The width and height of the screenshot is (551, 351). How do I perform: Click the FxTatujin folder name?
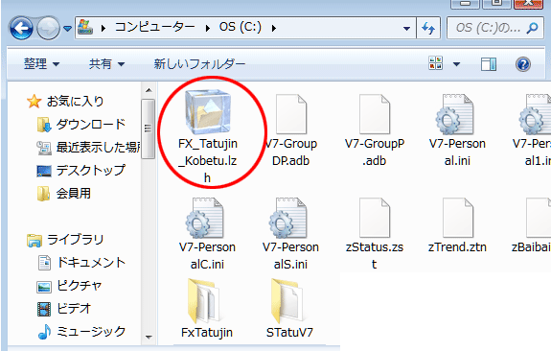click(x=207, y=333)
